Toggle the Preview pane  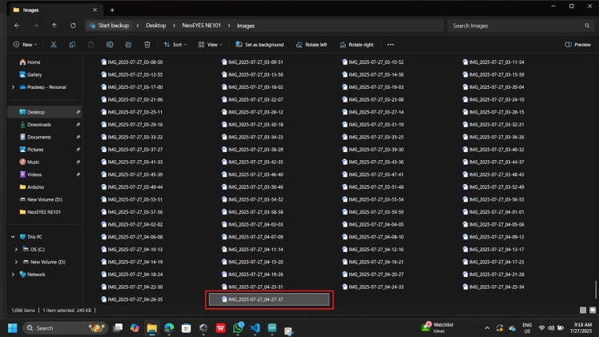coord(578,45)
